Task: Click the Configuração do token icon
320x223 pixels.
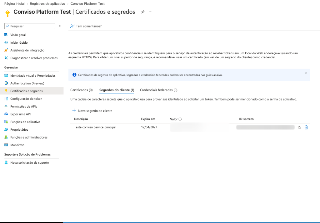Action: click(6, 99)
